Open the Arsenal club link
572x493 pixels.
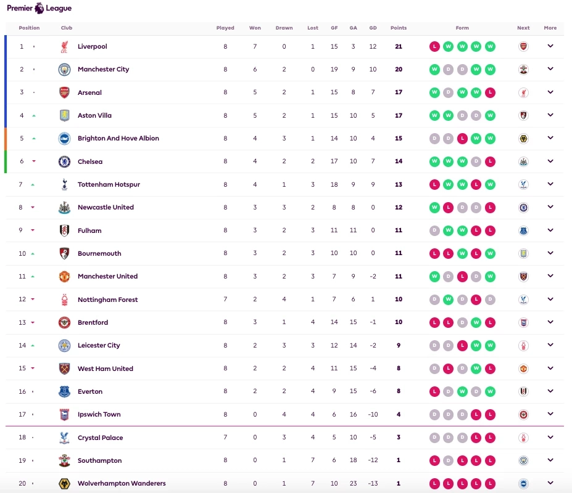tap(89, 92)
